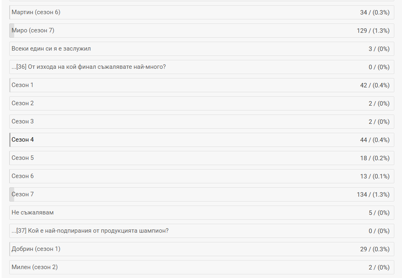Select the Сезон 5 answer row
The image size is (402, 278).
point(23,158)
